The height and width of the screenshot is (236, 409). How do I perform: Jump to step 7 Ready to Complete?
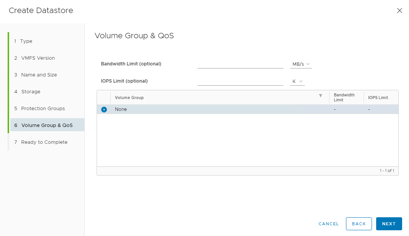click(x=44, y=142)
